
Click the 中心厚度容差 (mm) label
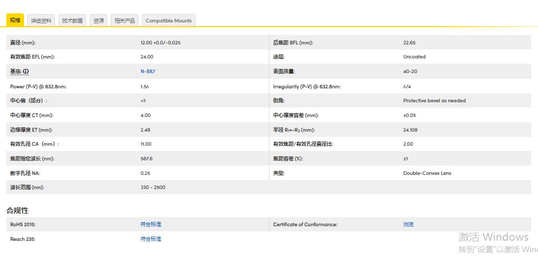pyautogui.click(x=296, y=115)
